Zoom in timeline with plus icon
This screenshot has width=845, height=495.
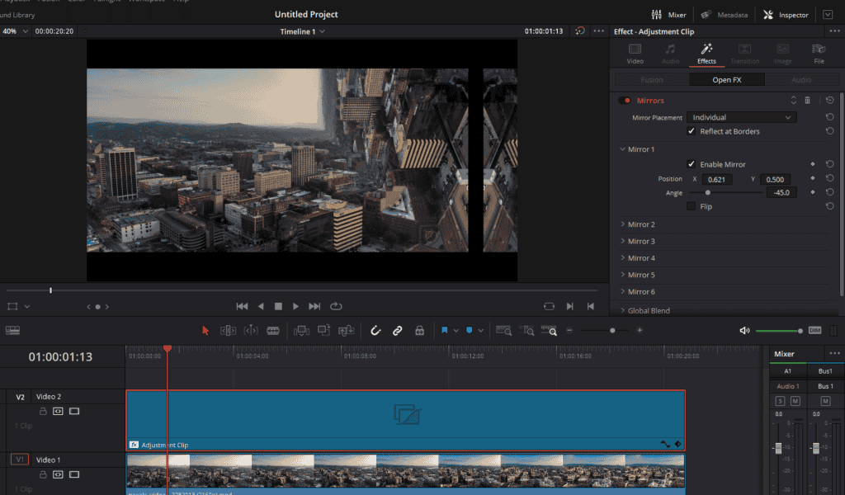click(x=640, y=330)
